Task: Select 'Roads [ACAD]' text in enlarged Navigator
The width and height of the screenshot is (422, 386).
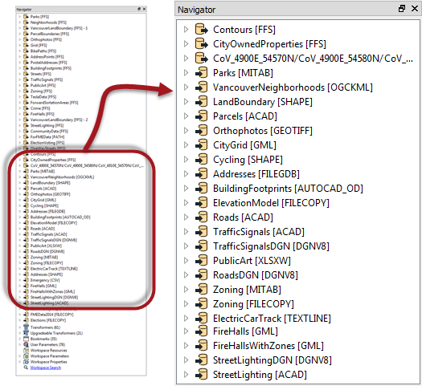Action: pos(243,217)
